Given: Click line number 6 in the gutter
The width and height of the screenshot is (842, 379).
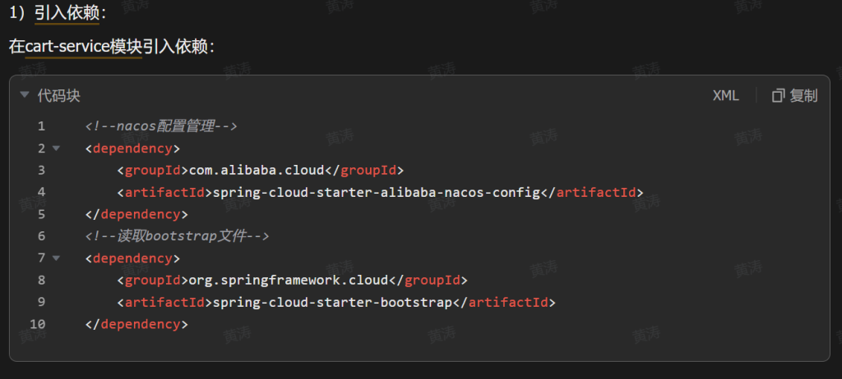Looking at the screenshot, I should click(x=41, y=236).
